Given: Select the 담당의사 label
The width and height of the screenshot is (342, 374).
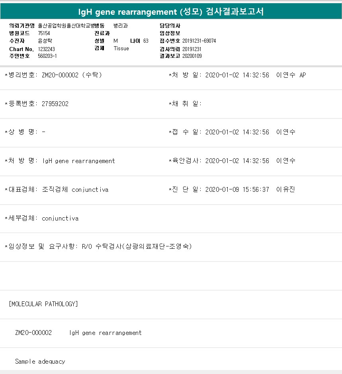Looking at the screenshot, I should 170,26.
